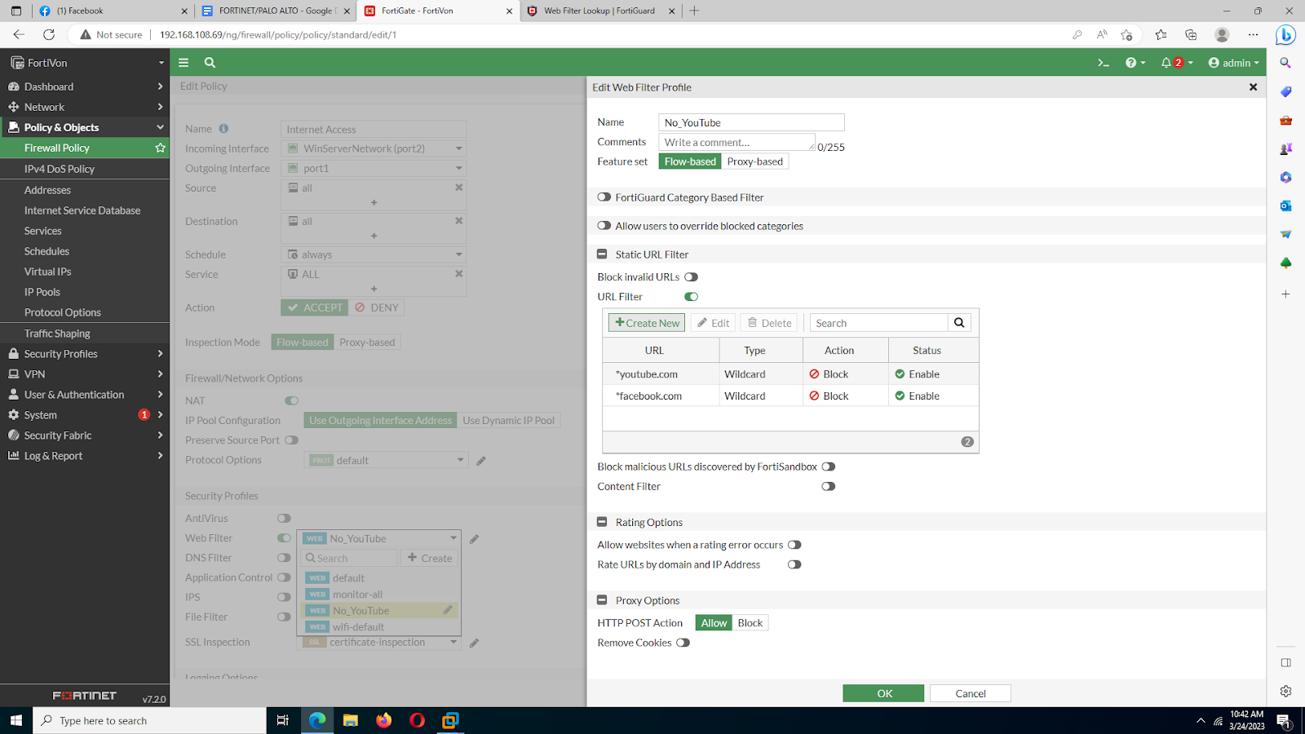Click Create New URL filter button
This screenshot has height=734, width=1305.
[647, 323]
